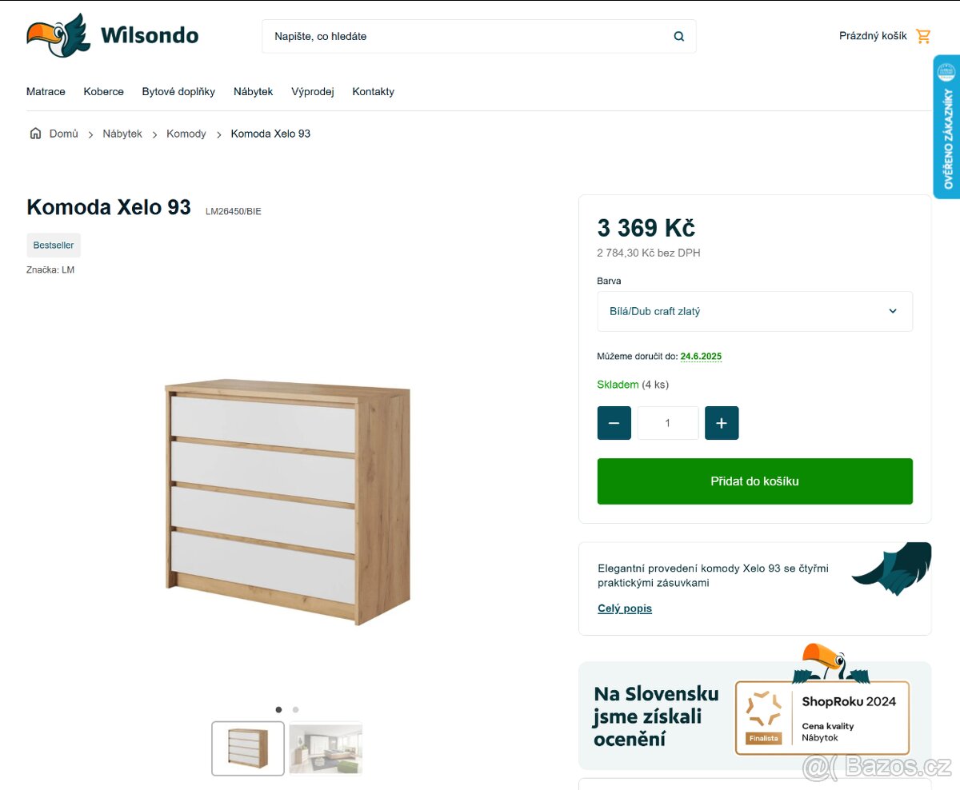The height and width of the screenshot is (790, 960).
Task: Select the first carousel dot
Action: coord(278,709)
